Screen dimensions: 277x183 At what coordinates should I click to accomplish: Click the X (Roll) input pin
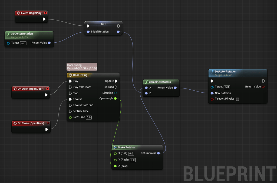(115, 154)
